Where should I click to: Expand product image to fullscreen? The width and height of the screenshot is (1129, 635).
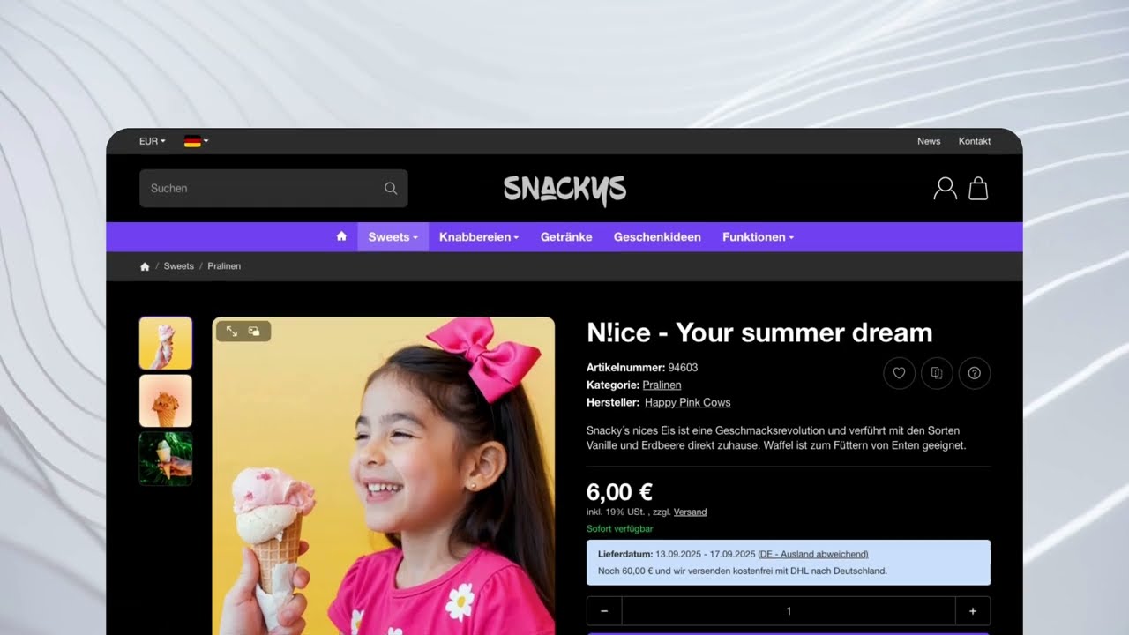pyautogui.click(x=232, y=332)
